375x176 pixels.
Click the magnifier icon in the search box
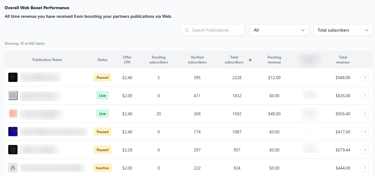[187, 30]
